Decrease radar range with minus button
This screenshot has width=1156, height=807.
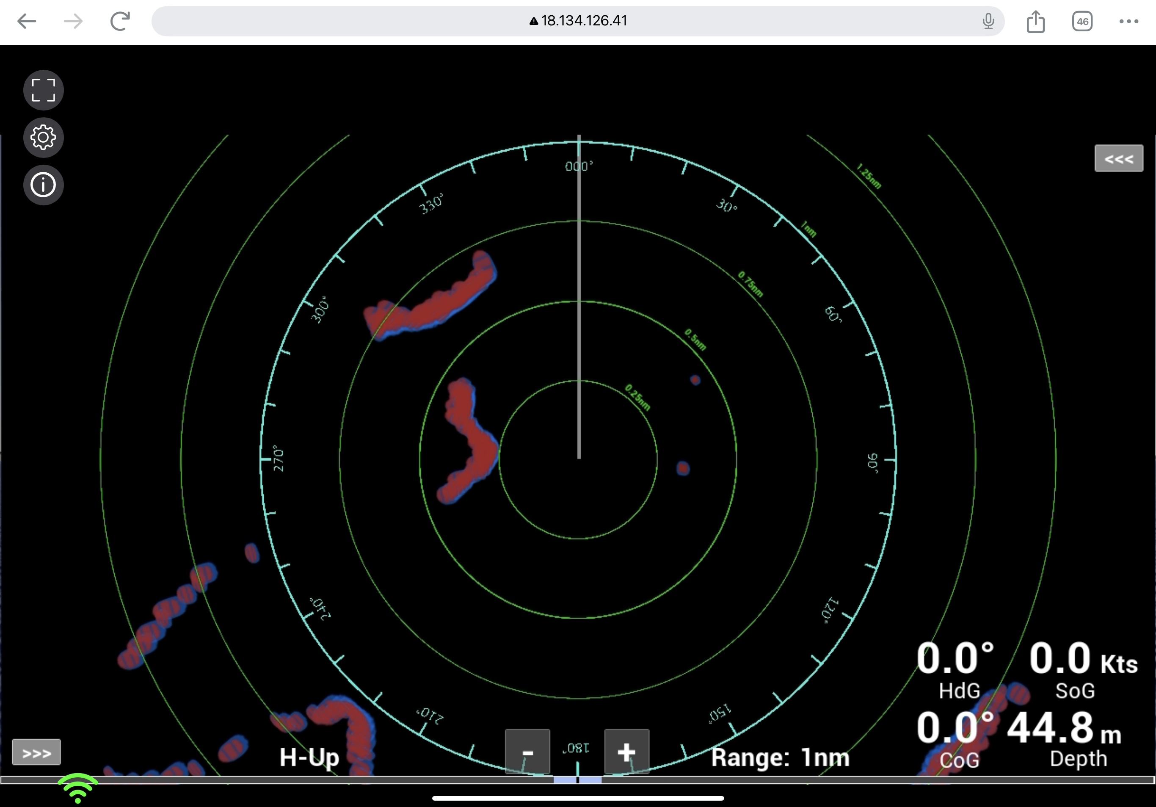(527, 752)
